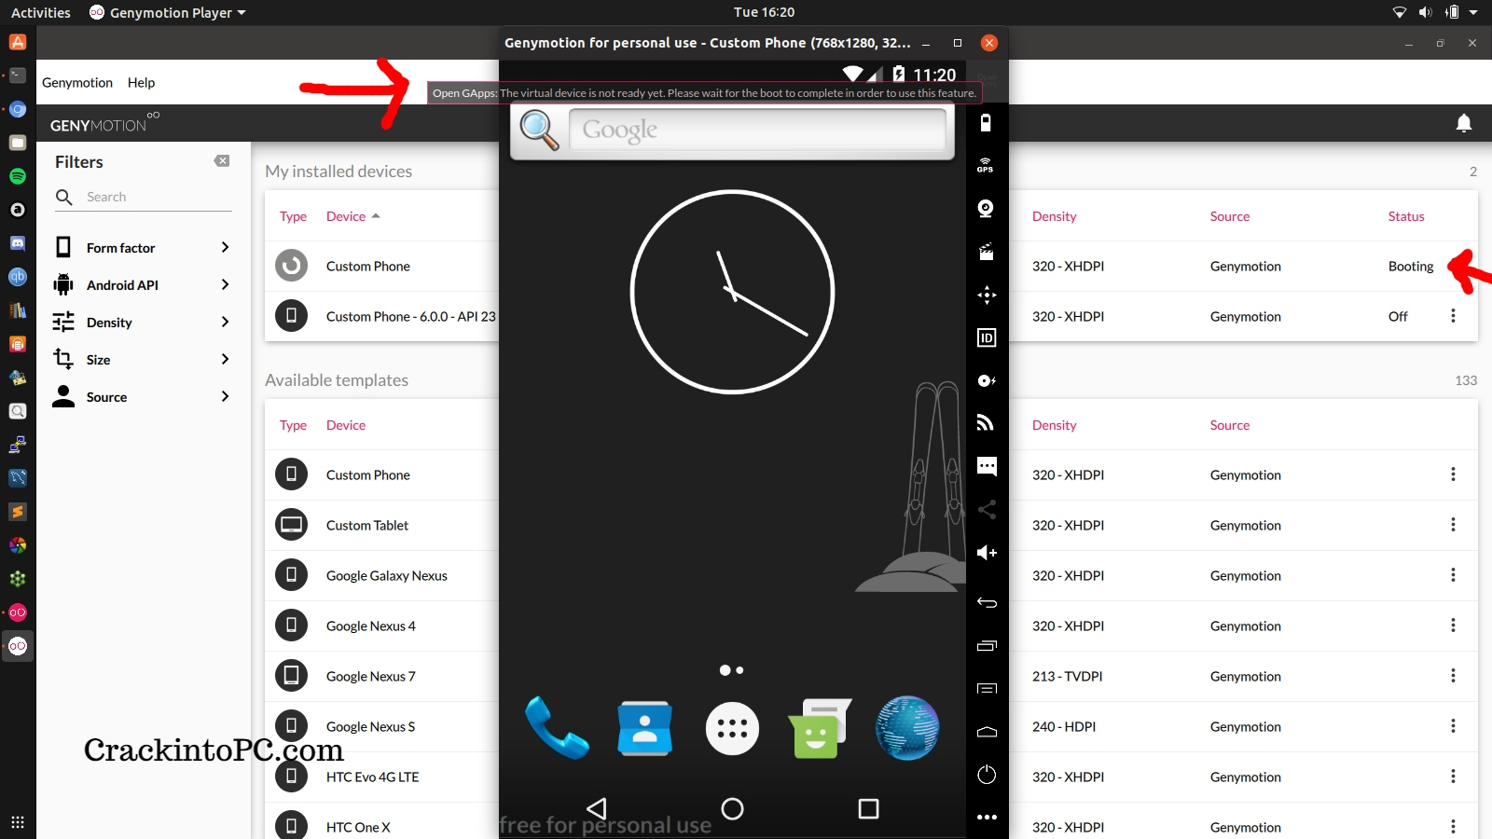The image size is (1492, 839).
Task: Open the Genymotion menu
Action: (x=77, y=82)
